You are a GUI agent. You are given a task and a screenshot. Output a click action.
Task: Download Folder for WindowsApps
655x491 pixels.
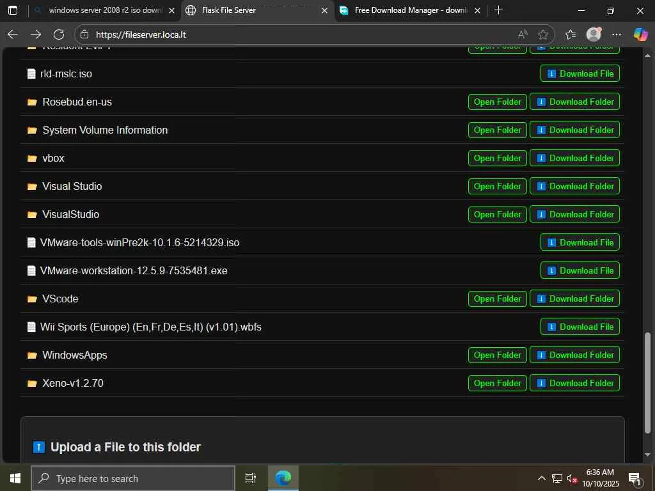click(x=575, y=355)
